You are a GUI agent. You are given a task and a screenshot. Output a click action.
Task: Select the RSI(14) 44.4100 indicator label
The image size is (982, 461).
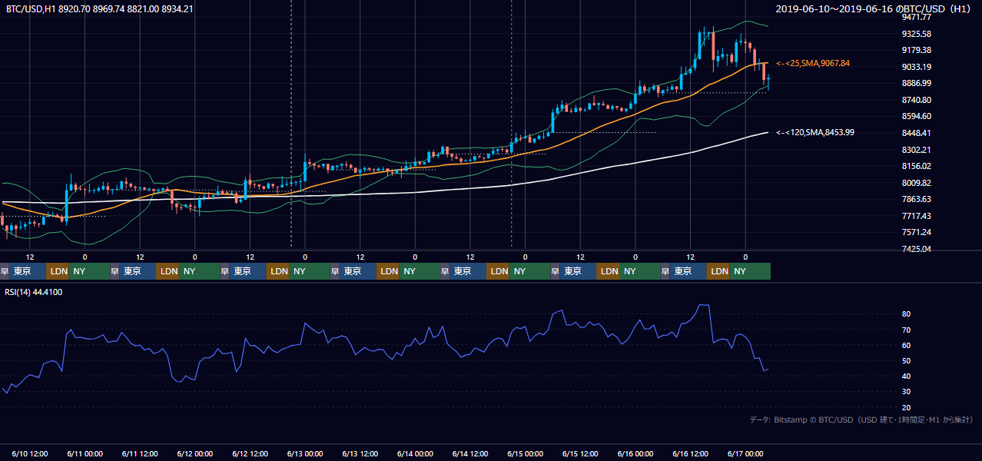pos(34,292)
